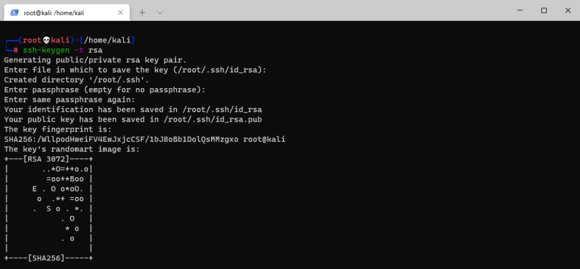Image resolution: width=580 pixels, height=269 pixels.
Task: Click the letter E inside the randomart
Action: coord(34,189)
